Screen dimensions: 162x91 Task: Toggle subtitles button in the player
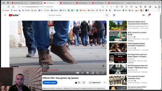83,73
